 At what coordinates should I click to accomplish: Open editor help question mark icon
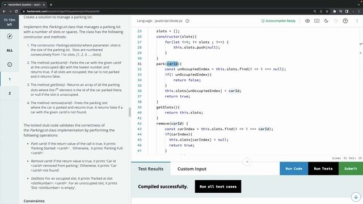(345, 21)
